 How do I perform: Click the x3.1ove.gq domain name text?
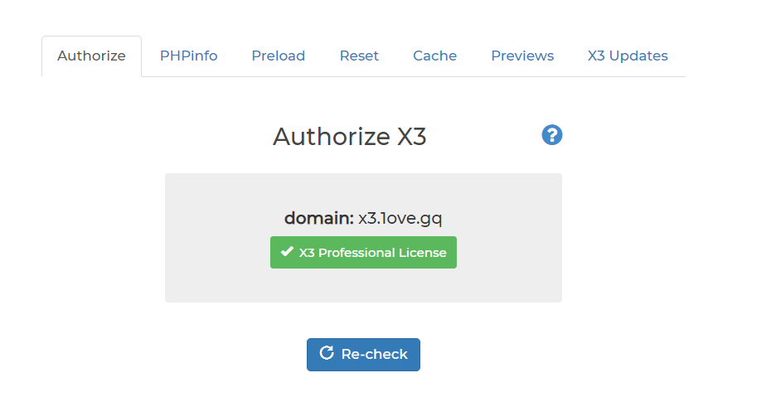400,218
